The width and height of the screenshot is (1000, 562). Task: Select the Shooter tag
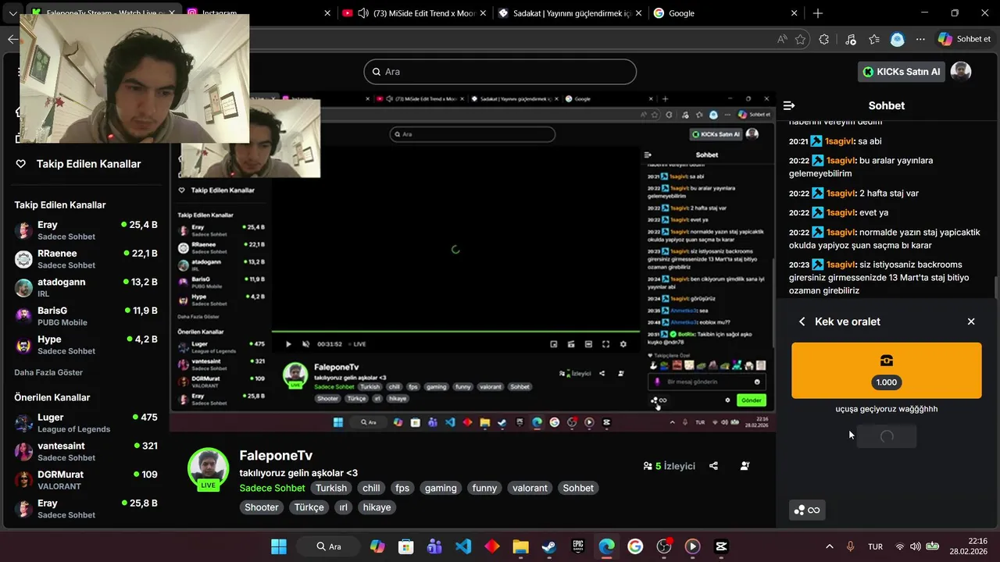click(262, 507)
